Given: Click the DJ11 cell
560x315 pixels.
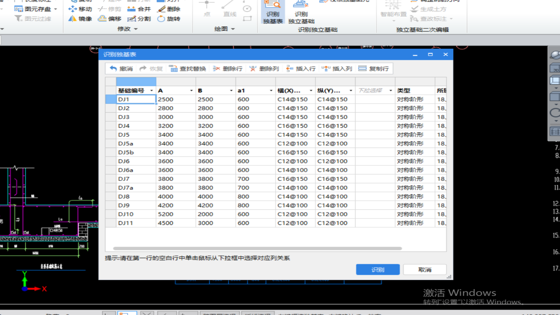Looking at the screenshot, I should [x=136, y=223].
